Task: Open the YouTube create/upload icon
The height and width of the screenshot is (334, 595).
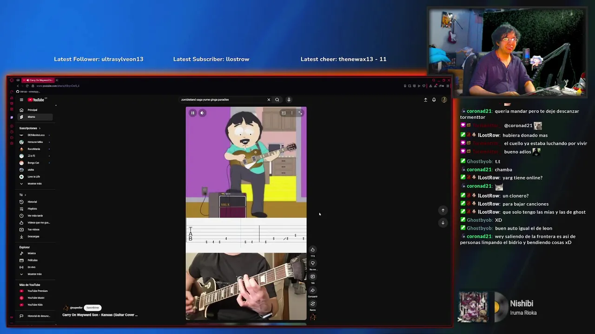Action: coord(425,100)
